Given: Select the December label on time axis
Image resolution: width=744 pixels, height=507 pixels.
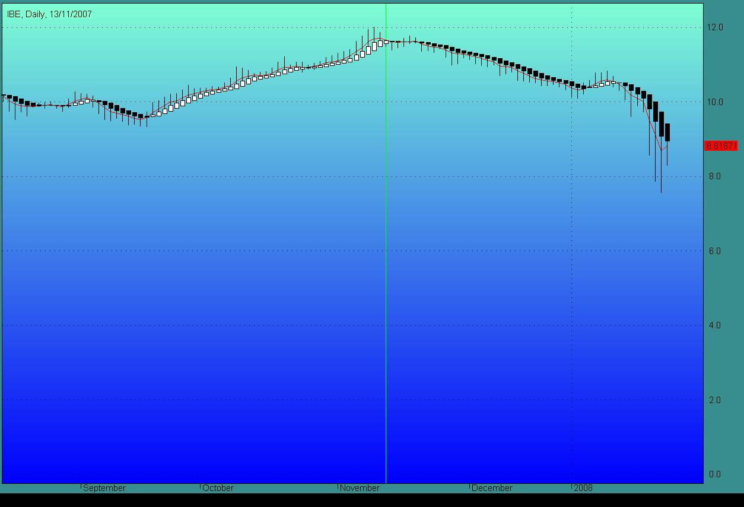Looking at the screenshot, I should (x=492, y=488).
